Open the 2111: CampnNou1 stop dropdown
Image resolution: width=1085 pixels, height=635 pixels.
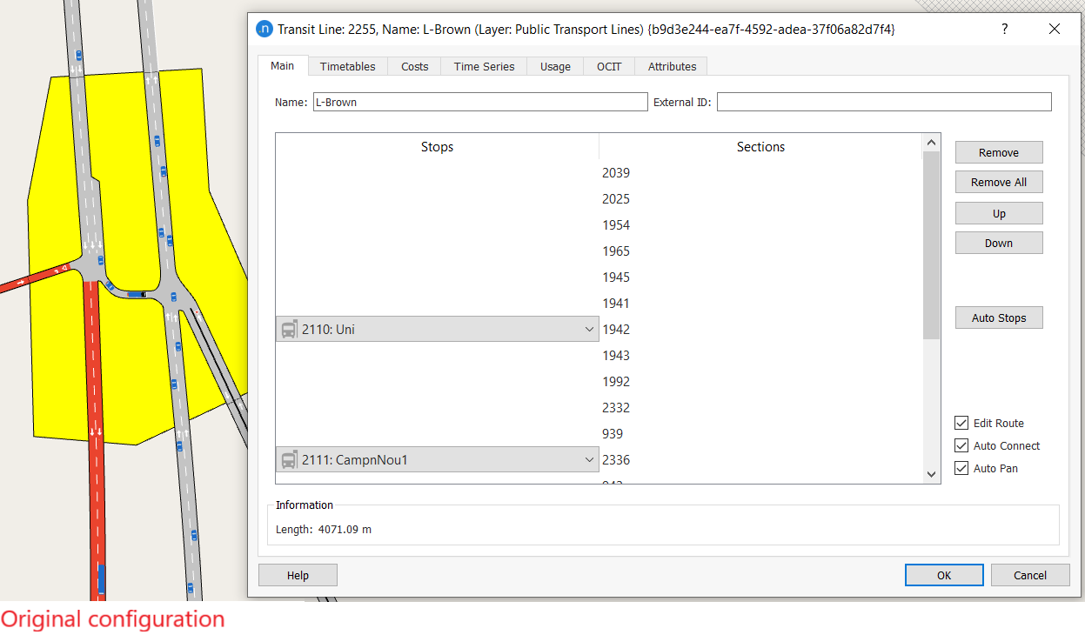coord(589,460)
